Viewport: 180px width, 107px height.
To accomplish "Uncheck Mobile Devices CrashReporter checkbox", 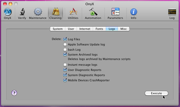I will pos(65,80).
